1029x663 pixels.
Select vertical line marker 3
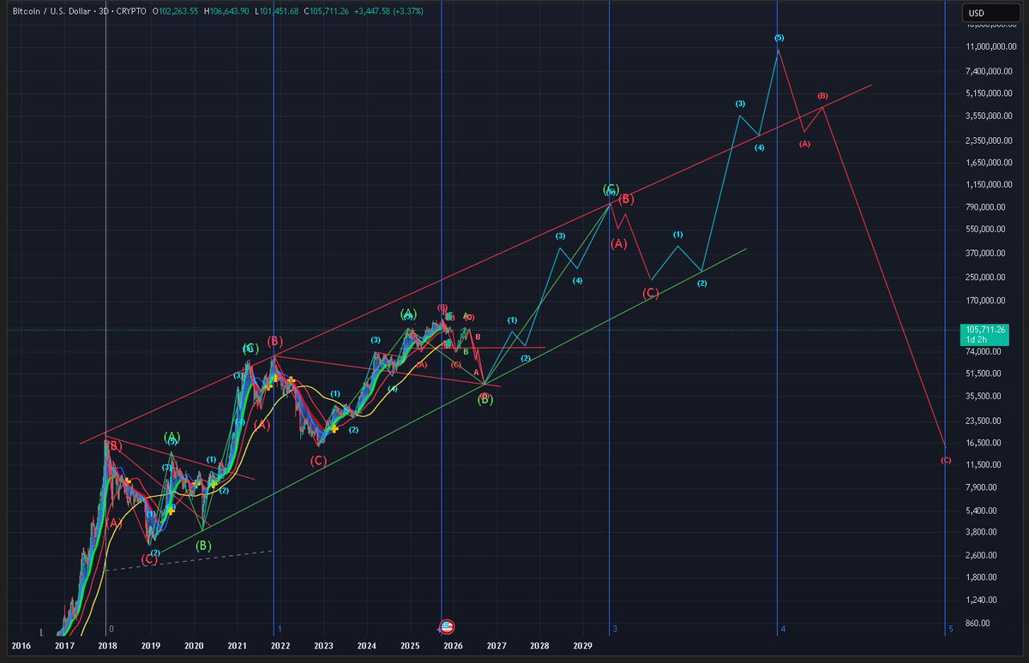click(615, 629)
